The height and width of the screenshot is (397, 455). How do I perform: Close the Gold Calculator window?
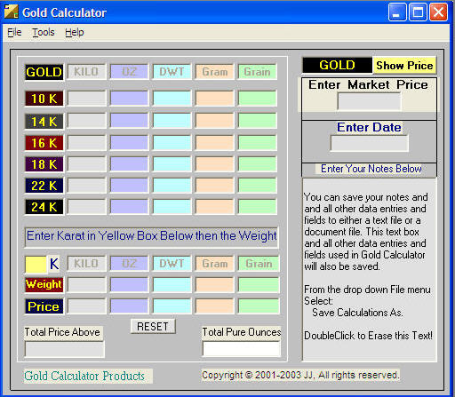tap(438, 12)
